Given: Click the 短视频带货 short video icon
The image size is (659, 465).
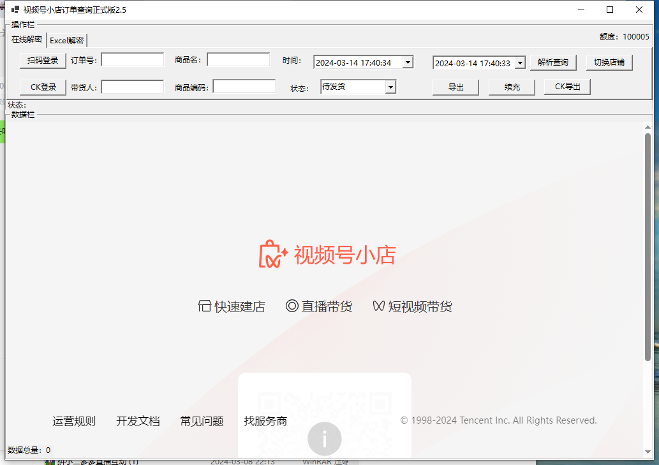Looking at the screenshot, I should (378, 306).
